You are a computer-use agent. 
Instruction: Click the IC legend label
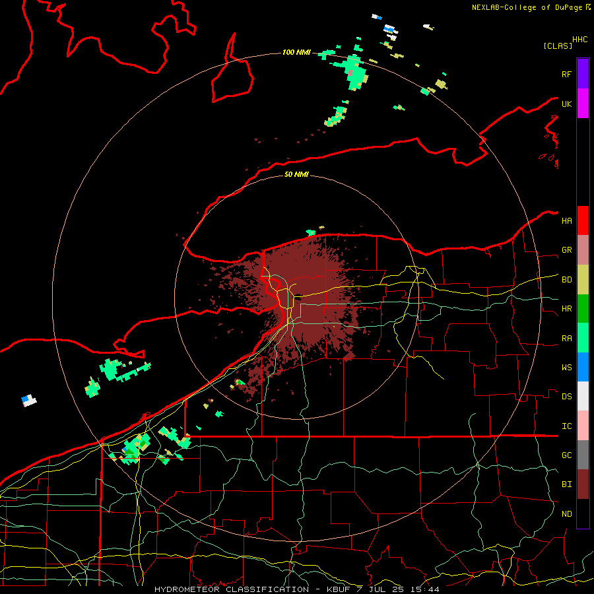tap(566, 426)
